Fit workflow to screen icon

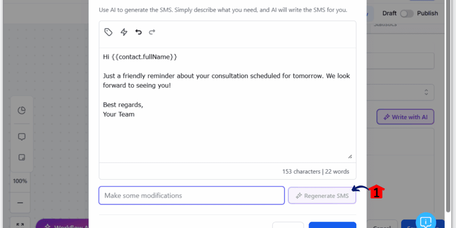[20, 225]
